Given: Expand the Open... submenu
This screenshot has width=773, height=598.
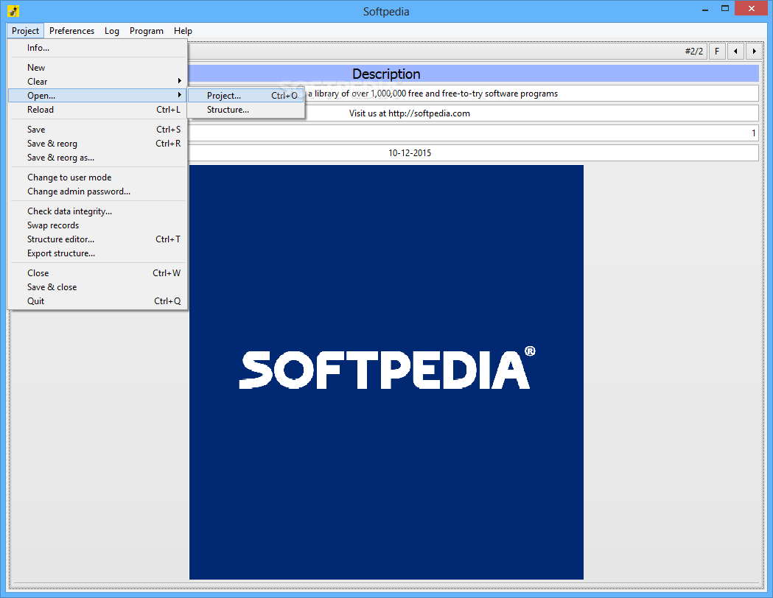Looking at the screenshot, I should coord(97,96).
